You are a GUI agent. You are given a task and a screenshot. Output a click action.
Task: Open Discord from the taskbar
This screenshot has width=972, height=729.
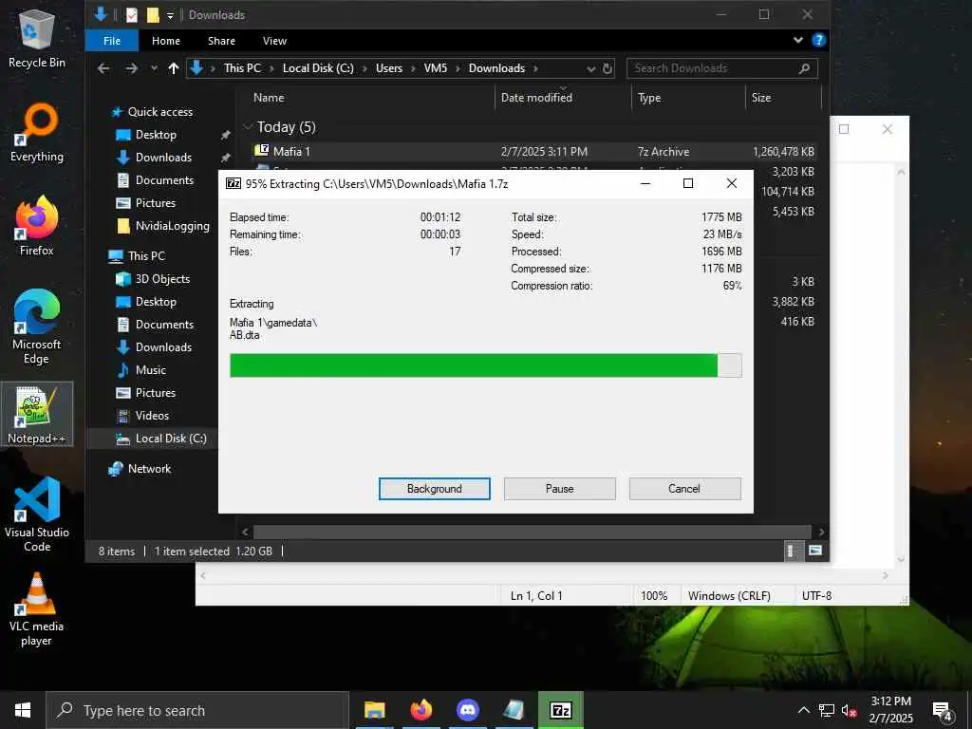(467, 710)
